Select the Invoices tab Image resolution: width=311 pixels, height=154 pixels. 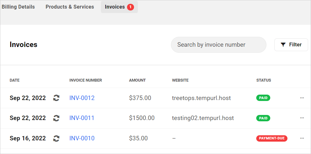115,7
